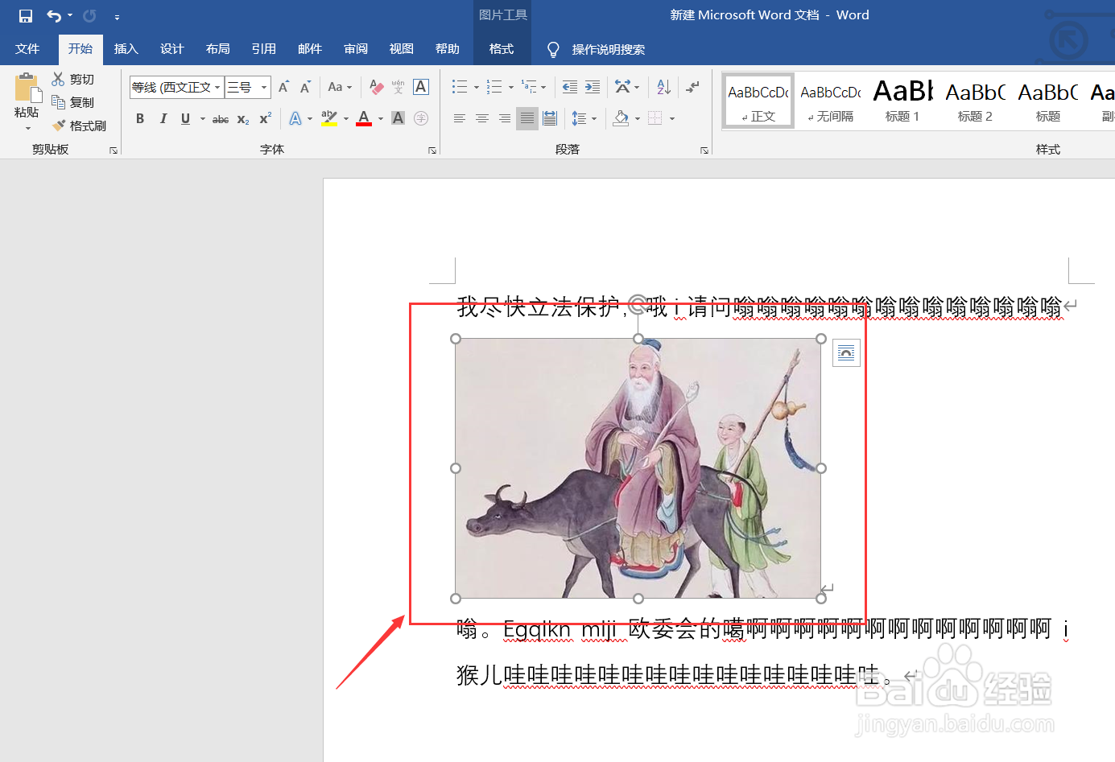
Task: Toggle bold formatting
Action: pos(140,118)
